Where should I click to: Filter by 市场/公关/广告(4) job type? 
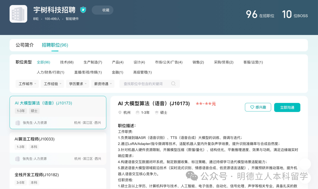(169, 62)
